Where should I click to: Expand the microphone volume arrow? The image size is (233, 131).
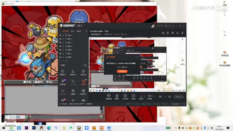[x=145, y=96]
